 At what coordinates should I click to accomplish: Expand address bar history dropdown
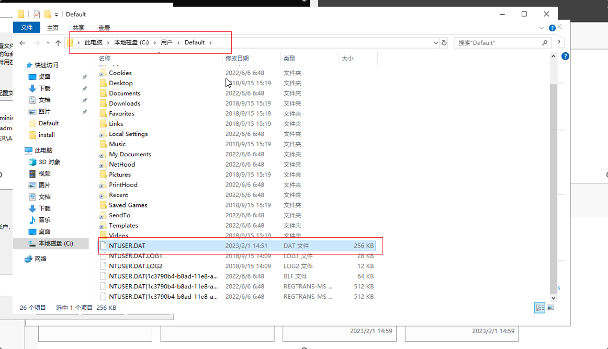[x=435, y=43]
